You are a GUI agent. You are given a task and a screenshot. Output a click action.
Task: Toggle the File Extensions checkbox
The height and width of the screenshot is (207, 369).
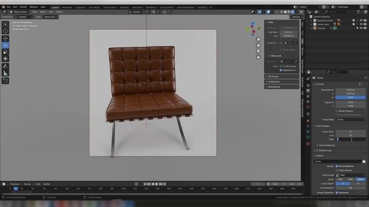point(337,166)
